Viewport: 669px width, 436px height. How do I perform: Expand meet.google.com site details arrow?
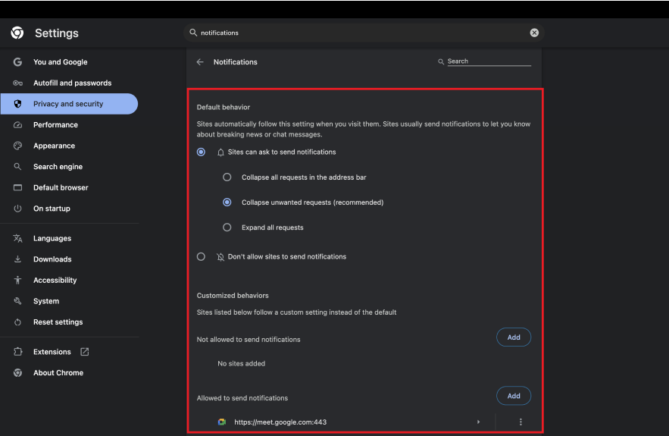478,422
